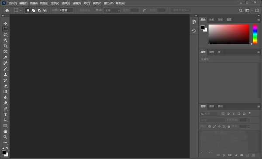Viewport: 262px width, 159px height.
Task: Select the Pen tool
Action: pos(5,109)
